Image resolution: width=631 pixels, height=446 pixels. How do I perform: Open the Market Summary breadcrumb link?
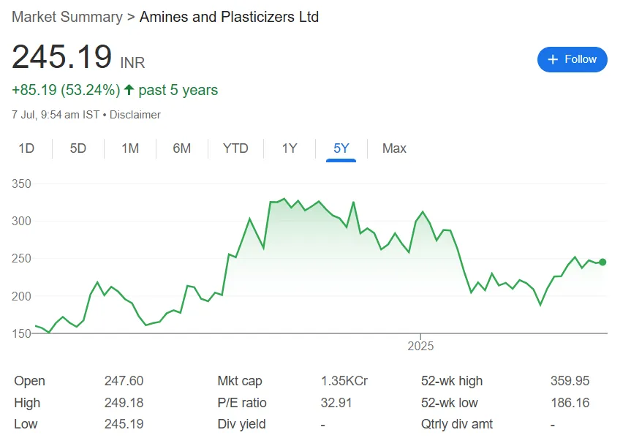(x=67, y=17)
